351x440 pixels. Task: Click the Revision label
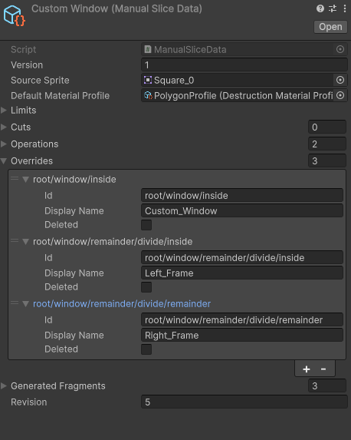point(29,402)
